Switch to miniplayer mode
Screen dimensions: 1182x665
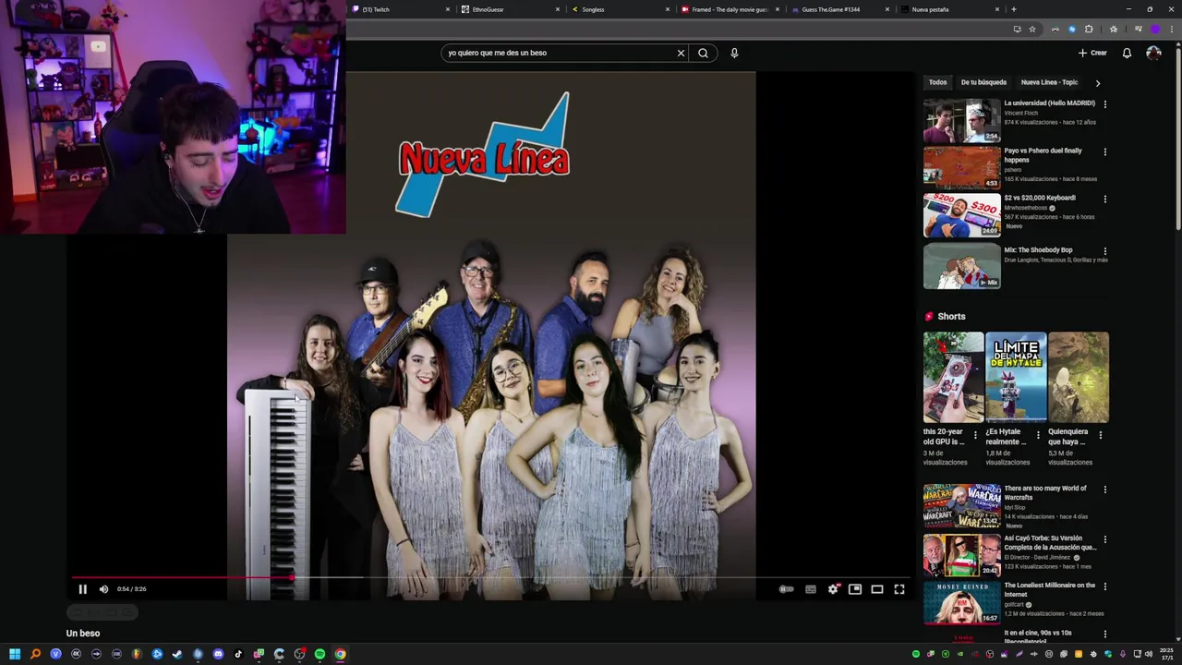[855, 589]
